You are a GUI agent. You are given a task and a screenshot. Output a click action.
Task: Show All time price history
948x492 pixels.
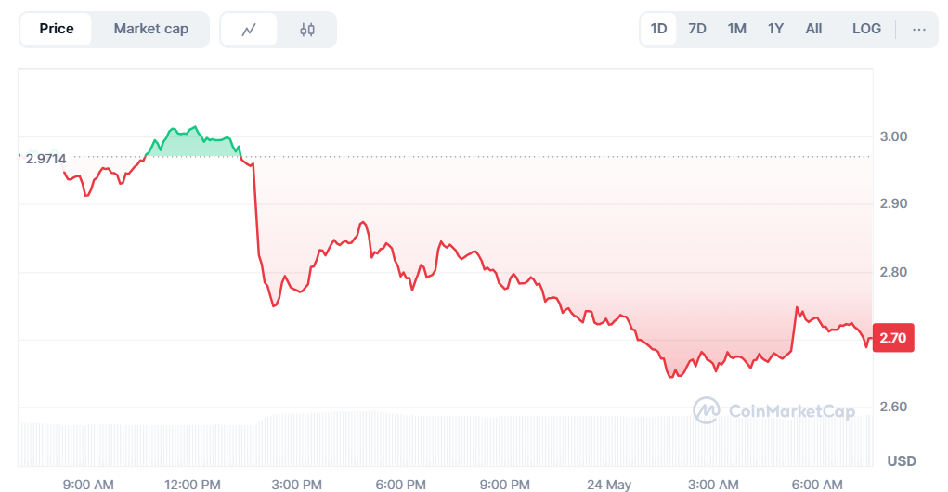click(813, 29)
